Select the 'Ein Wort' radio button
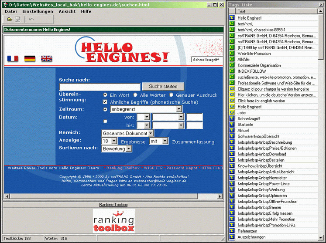326x243 pixels. [105, 95]
